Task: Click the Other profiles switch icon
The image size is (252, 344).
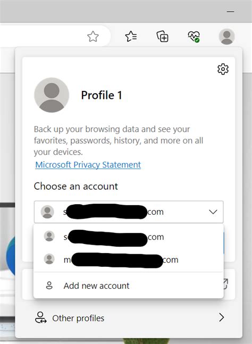Action: (41, 317)
